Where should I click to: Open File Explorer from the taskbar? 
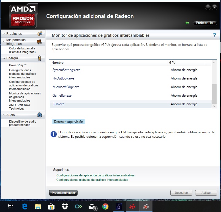click(38, 206)
